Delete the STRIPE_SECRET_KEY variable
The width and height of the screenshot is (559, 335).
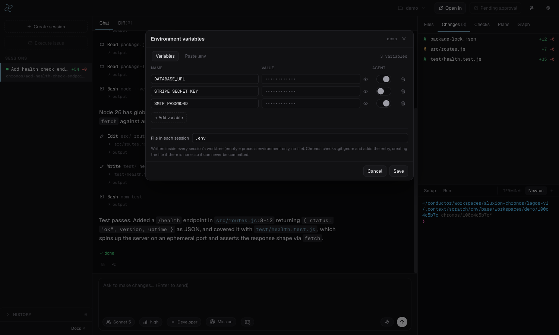403,91
